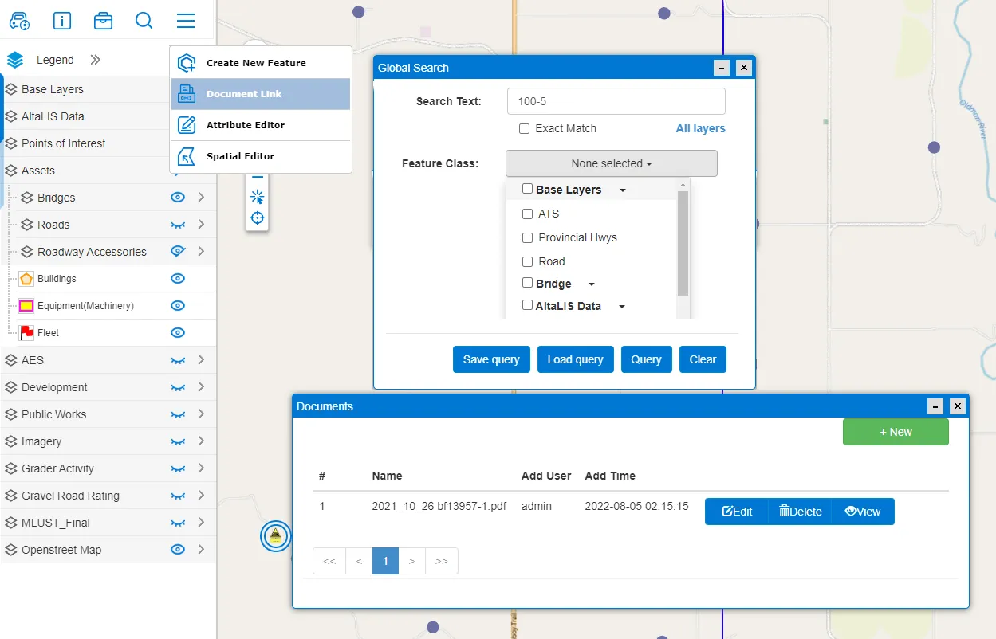Click the Save query button

[x=491, y=359]
